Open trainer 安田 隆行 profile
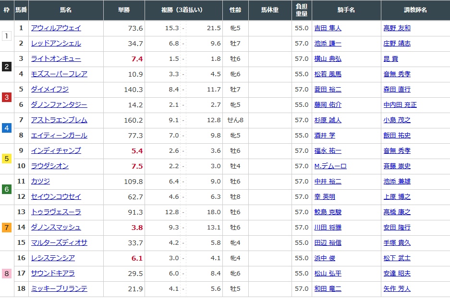 (x=397, y=228)
